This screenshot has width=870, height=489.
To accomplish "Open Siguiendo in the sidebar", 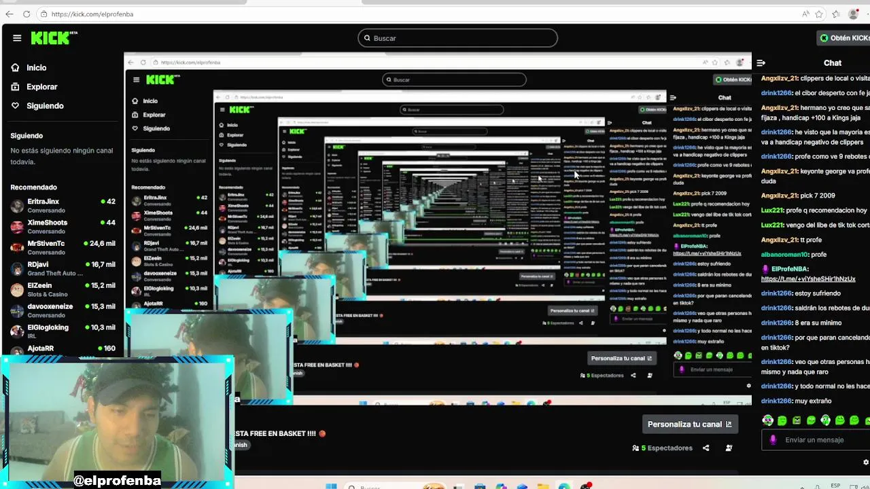I will tap(37, 106).
